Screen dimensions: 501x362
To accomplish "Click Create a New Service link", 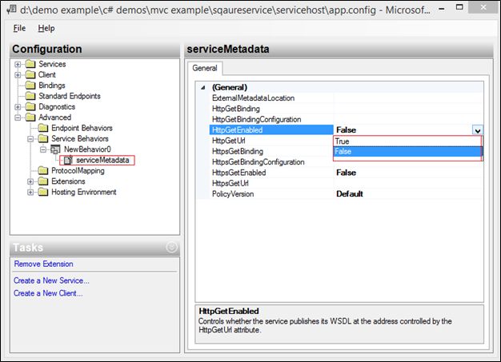I will point(51,280).
